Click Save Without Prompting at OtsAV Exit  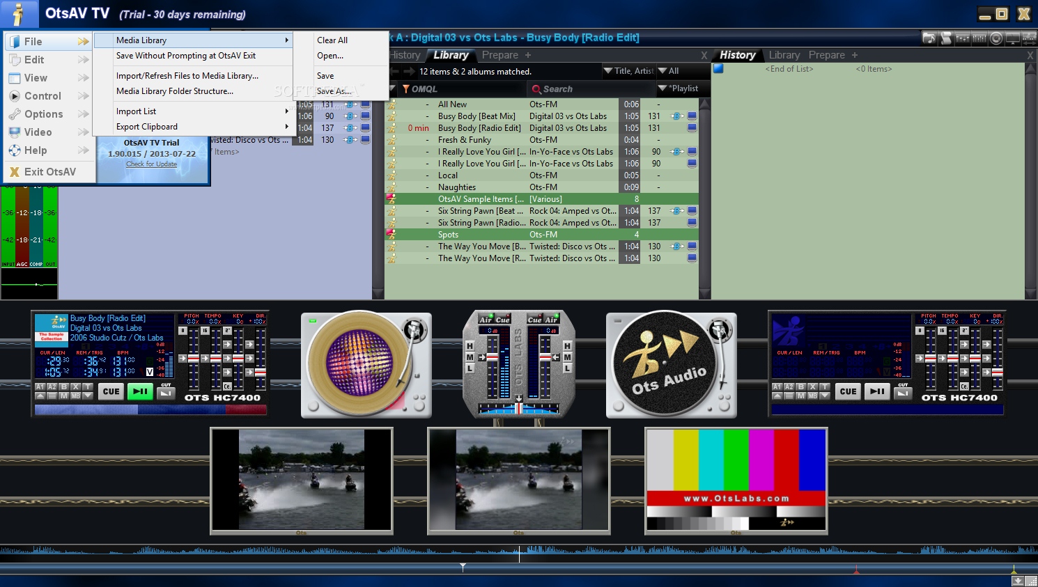(x=186, y=56)
